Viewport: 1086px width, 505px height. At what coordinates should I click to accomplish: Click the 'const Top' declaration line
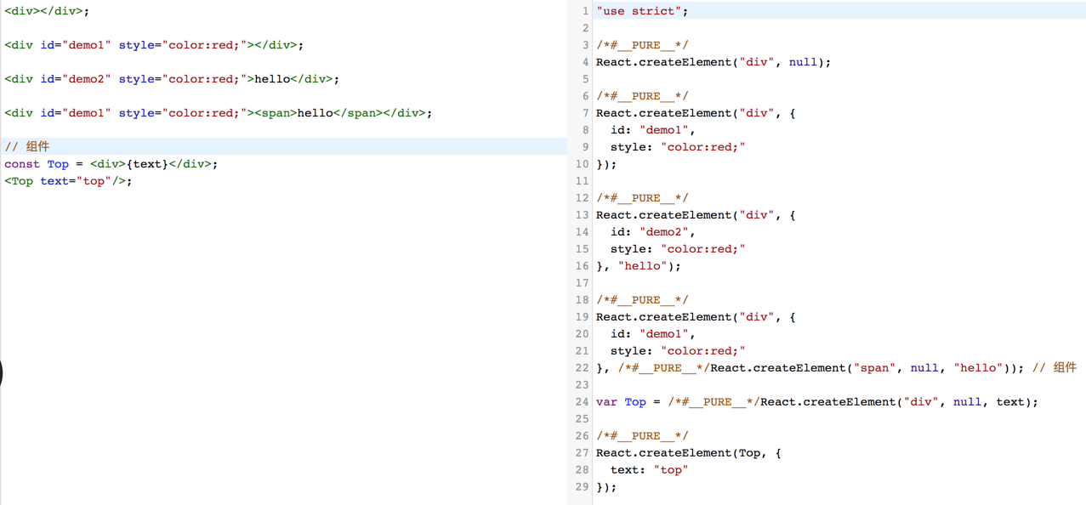click(111, 164)
